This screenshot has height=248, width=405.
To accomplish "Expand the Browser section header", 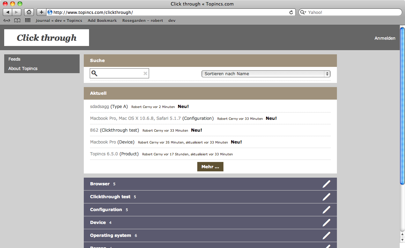I will point(100,184).
